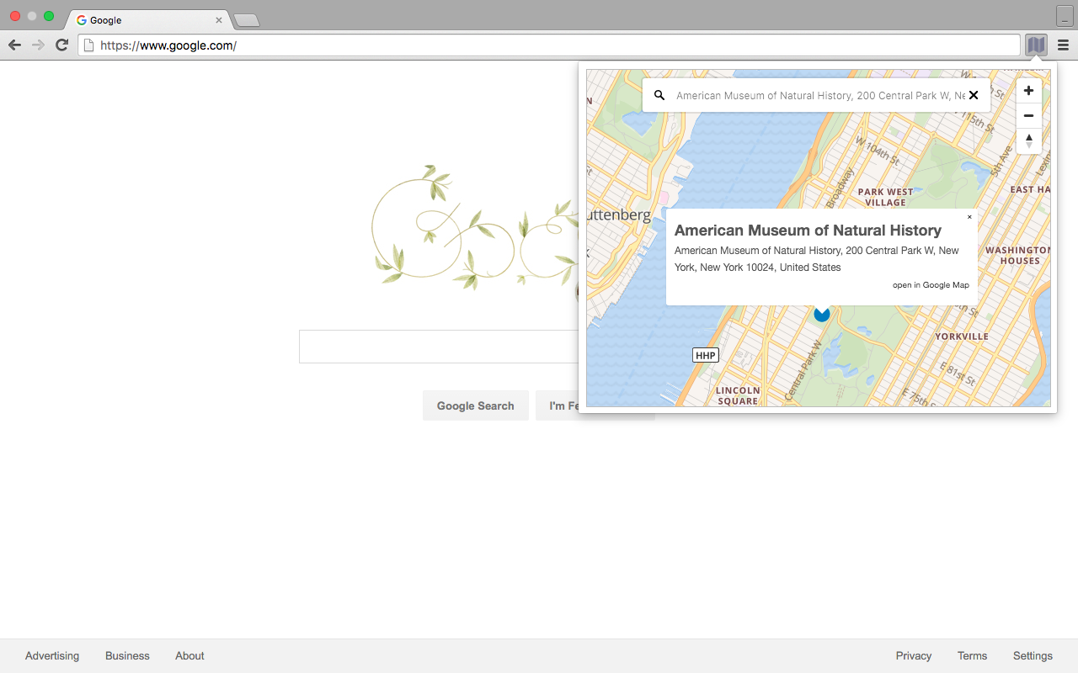Open the Privacy link
The image size is (1078, 673).
coord(913,655)
